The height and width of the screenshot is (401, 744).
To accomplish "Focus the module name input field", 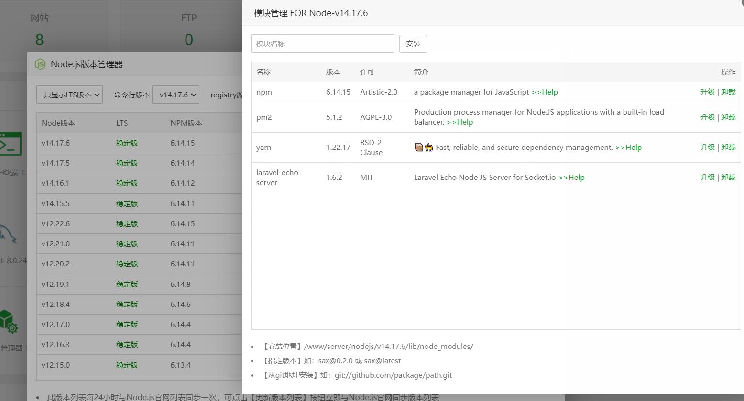I will 323,43.
